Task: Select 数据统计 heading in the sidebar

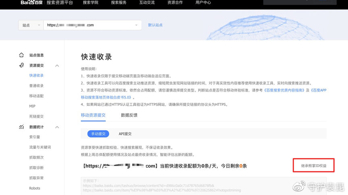Action: click(36, 127)
